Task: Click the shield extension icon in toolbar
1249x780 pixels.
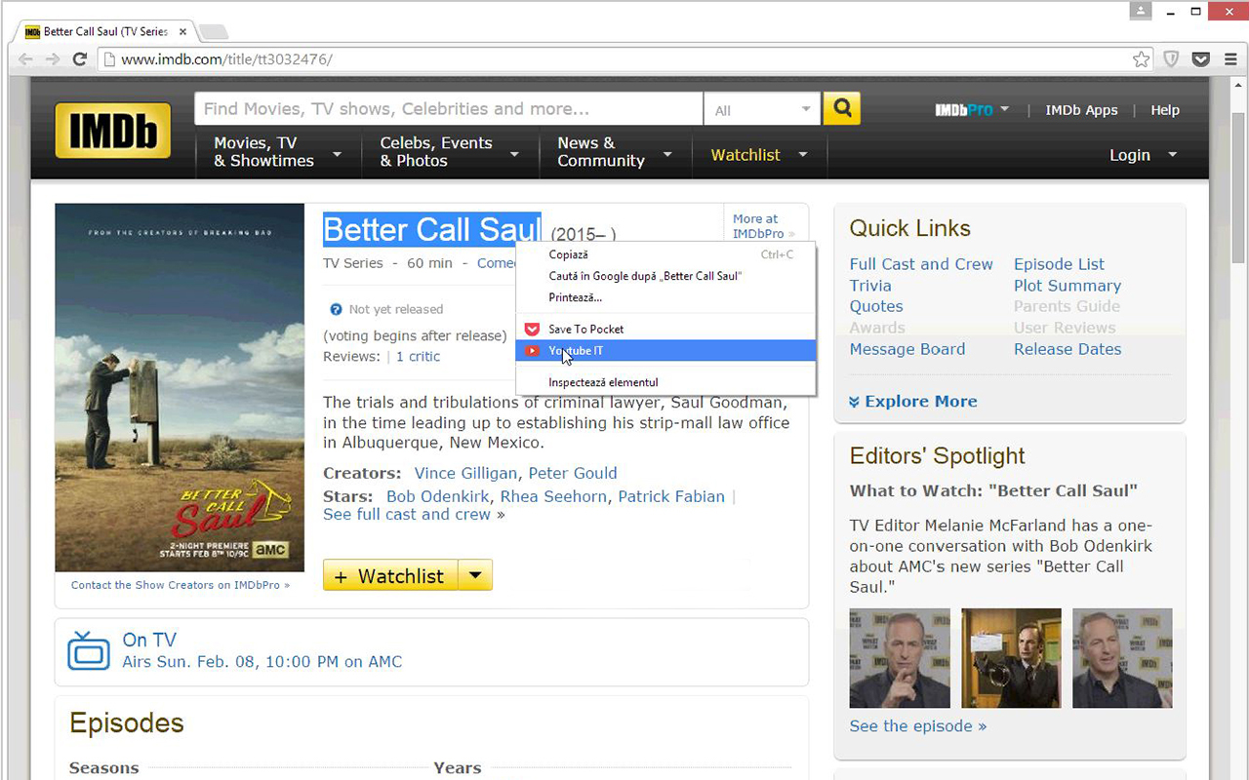Action: tap(1171, 59)
